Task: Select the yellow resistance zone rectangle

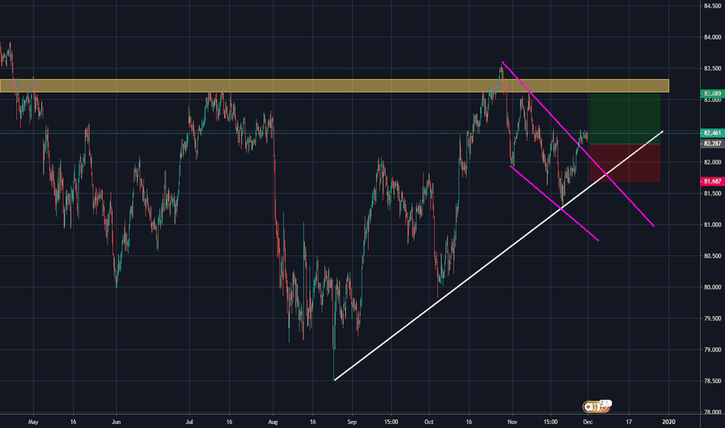Action: coord(311,86)
